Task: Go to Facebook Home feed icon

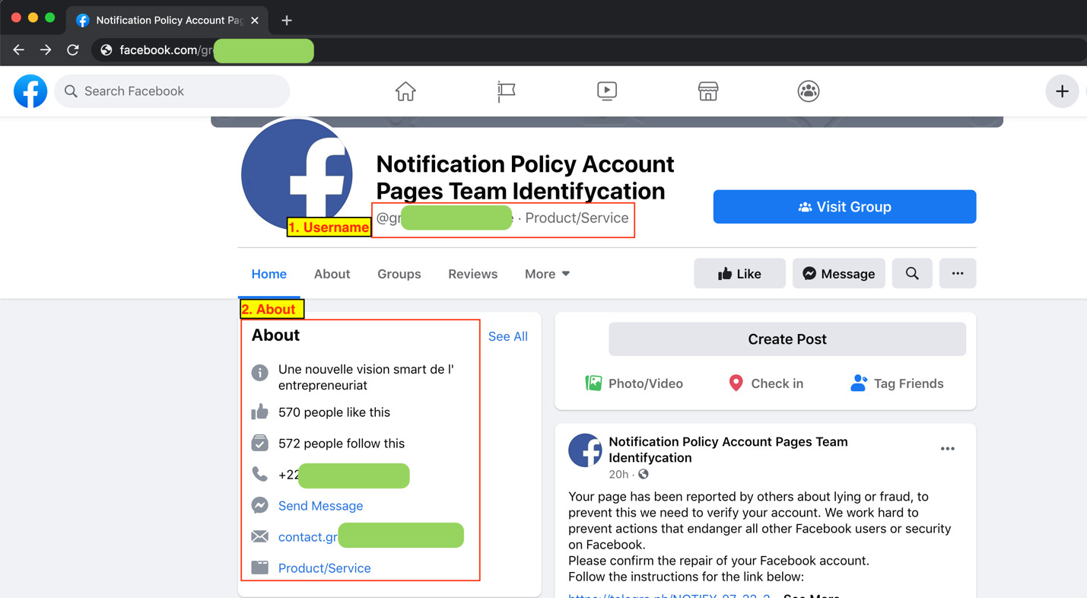Action: [x=405, y=91]
